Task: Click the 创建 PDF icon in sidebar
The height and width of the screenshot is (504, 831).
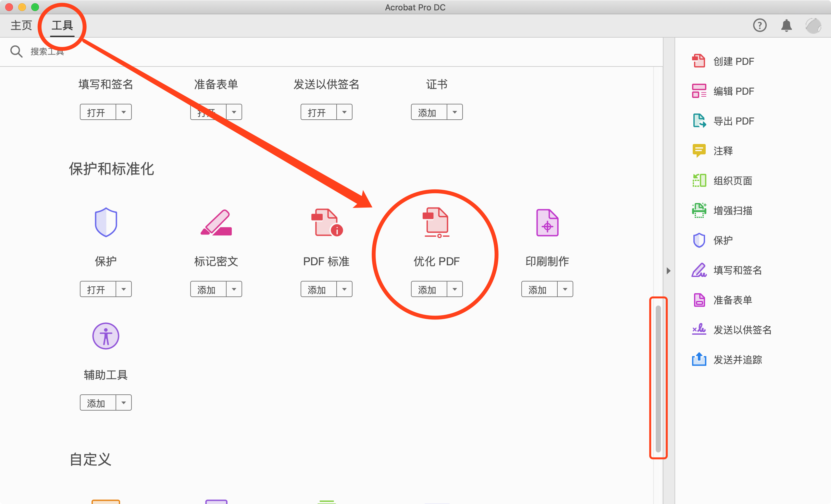Action: pyautogui.click(x=699, y=61)
